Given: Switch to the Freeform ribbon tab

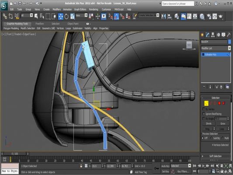Looking at the screenshot, I should click(x=40, y=24).
